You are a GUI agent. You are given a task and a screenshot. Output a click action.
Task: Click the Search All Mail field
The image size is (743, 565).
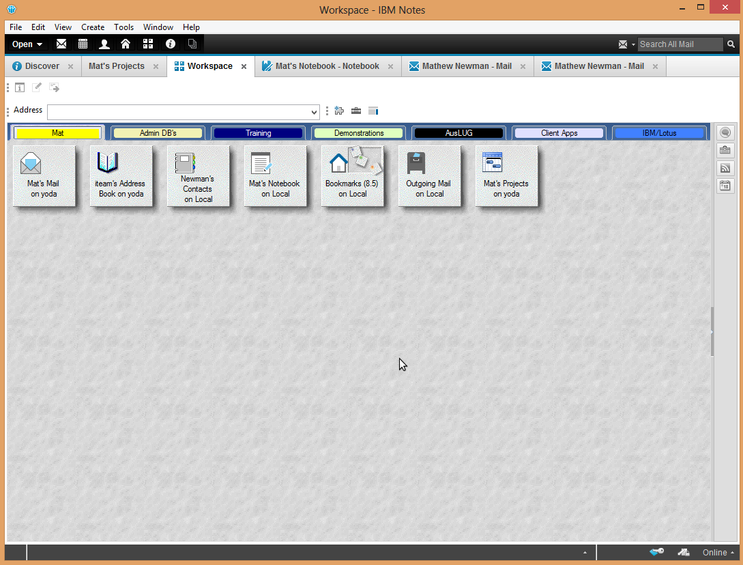tap(680, 44)
